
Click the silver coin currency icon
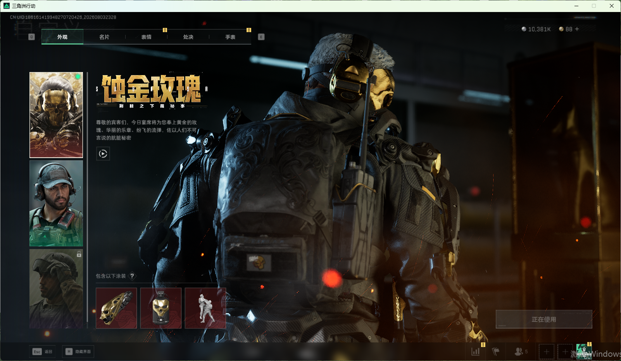(x=524, y=29)
